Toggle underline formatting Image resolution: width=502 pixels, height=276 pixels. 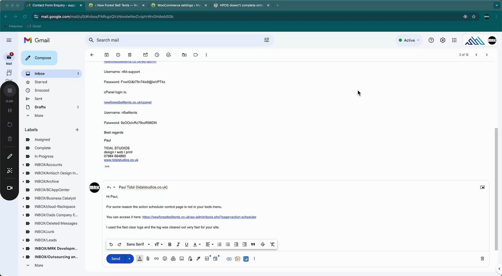[187, 245]
